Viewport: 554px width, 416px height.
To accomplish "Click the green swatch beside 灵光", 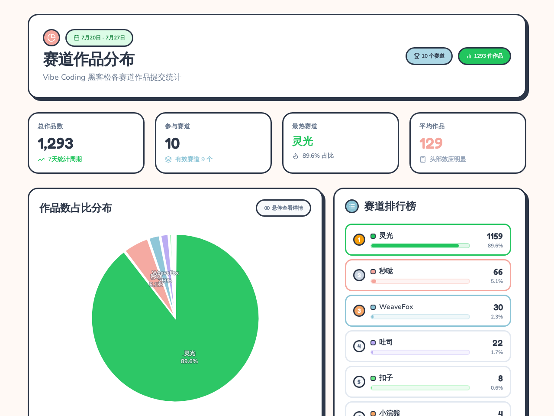I will click(373, 236).
